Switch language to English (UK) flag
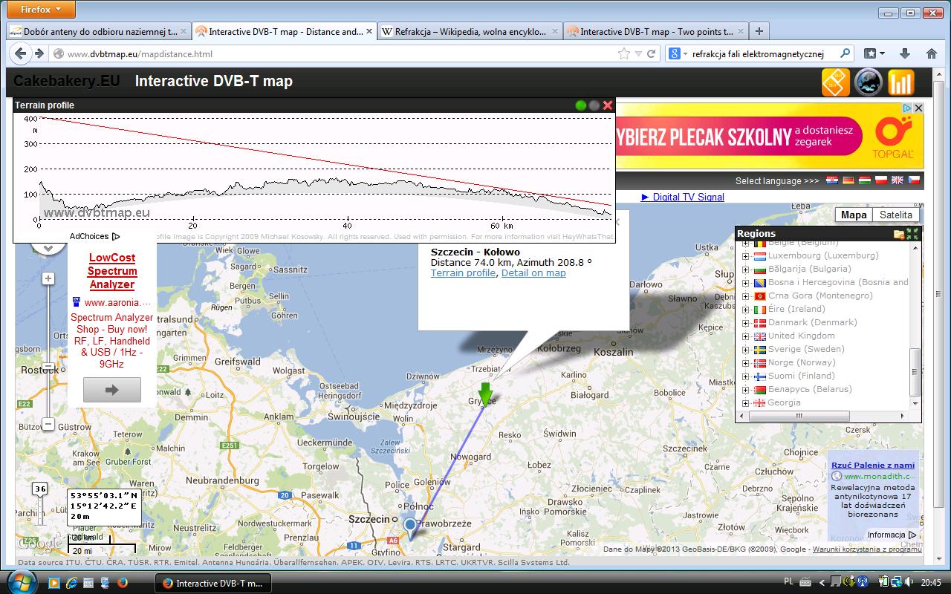This screenshot has width=951, height=594. click(x=898, y=180)
